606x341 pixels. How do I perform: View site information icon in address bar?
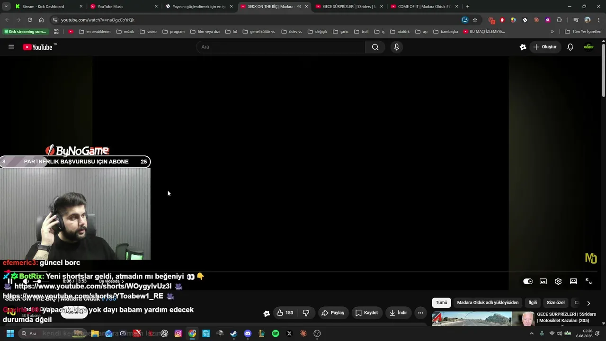coord(55,20)
